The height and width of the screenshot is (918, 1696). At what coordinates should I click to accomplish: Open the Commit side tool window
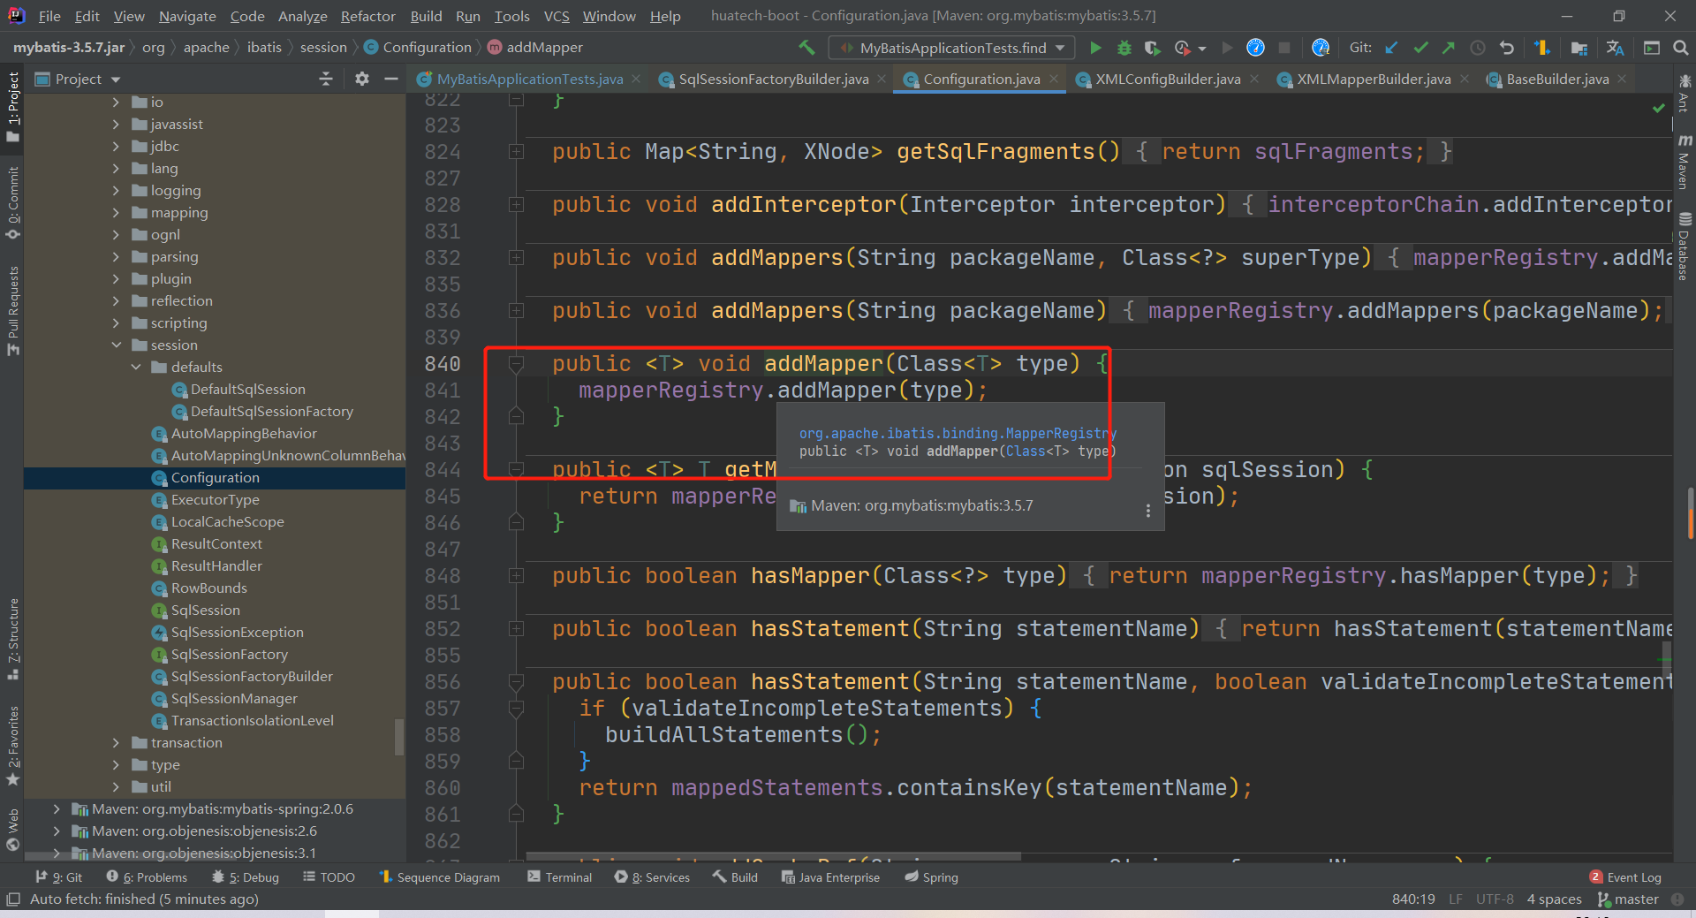12,203
